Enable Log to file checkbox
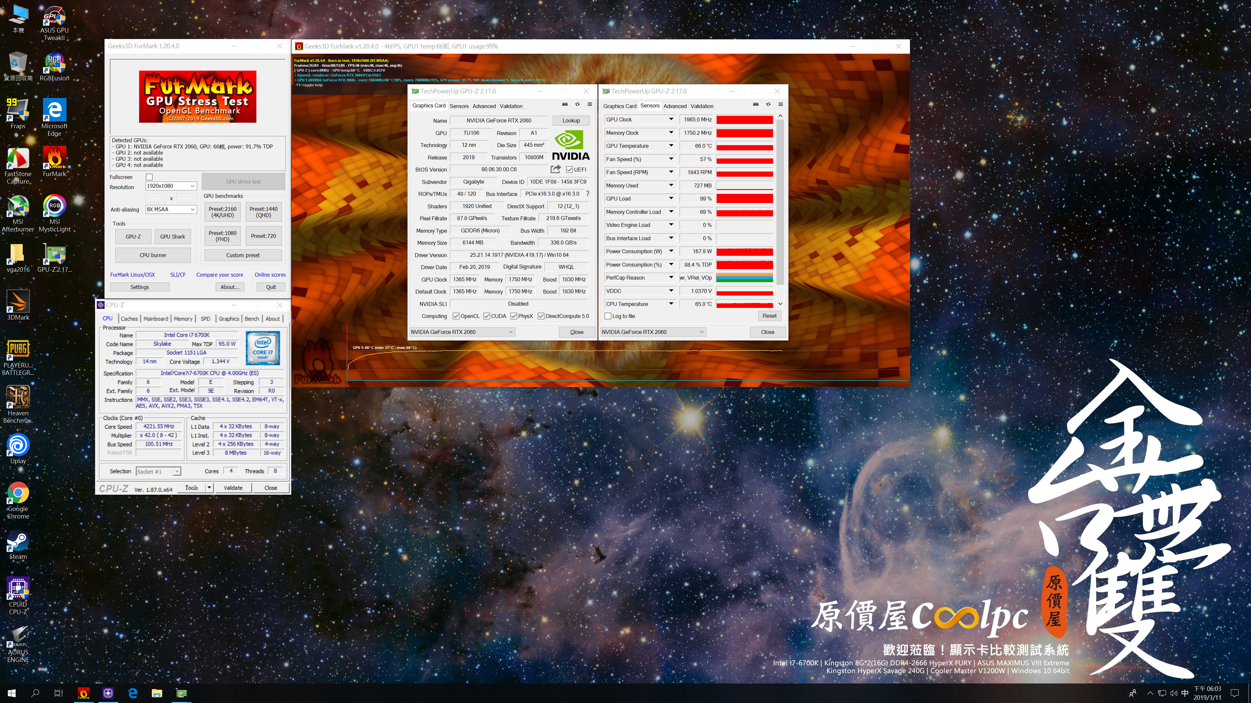Viewport: 1251px width, 703px height. (x=608, y=316)
